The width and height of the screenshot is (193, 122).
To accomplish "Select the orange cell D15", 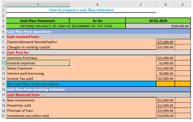I will [166, 84].
